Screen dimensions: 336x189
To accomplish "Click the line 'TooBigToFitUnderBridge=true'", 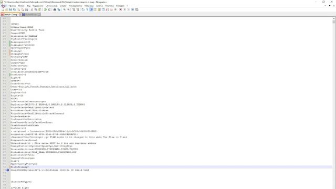I will 29,72.
